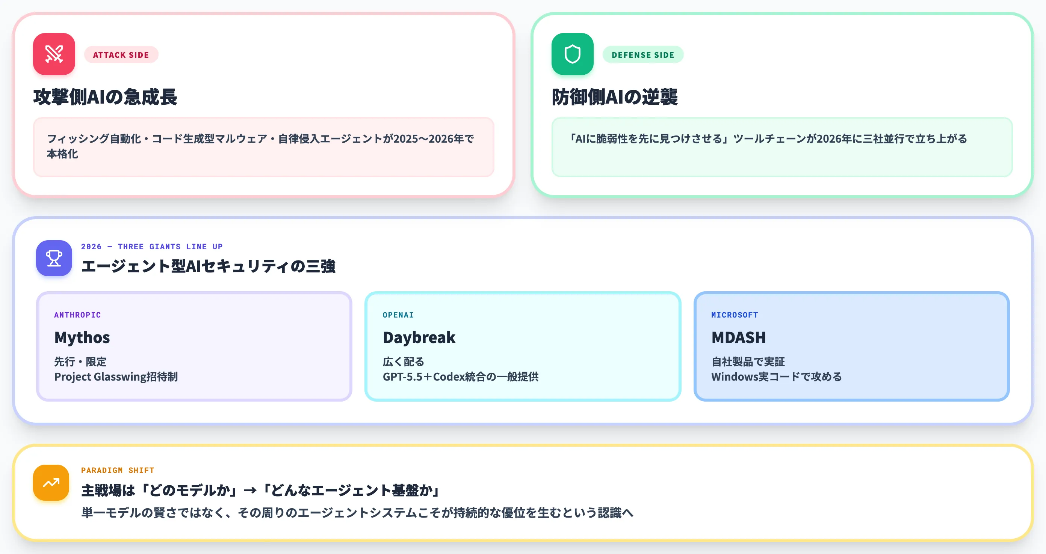
Task: Click the MDASH title
Action: click(739, 337)
